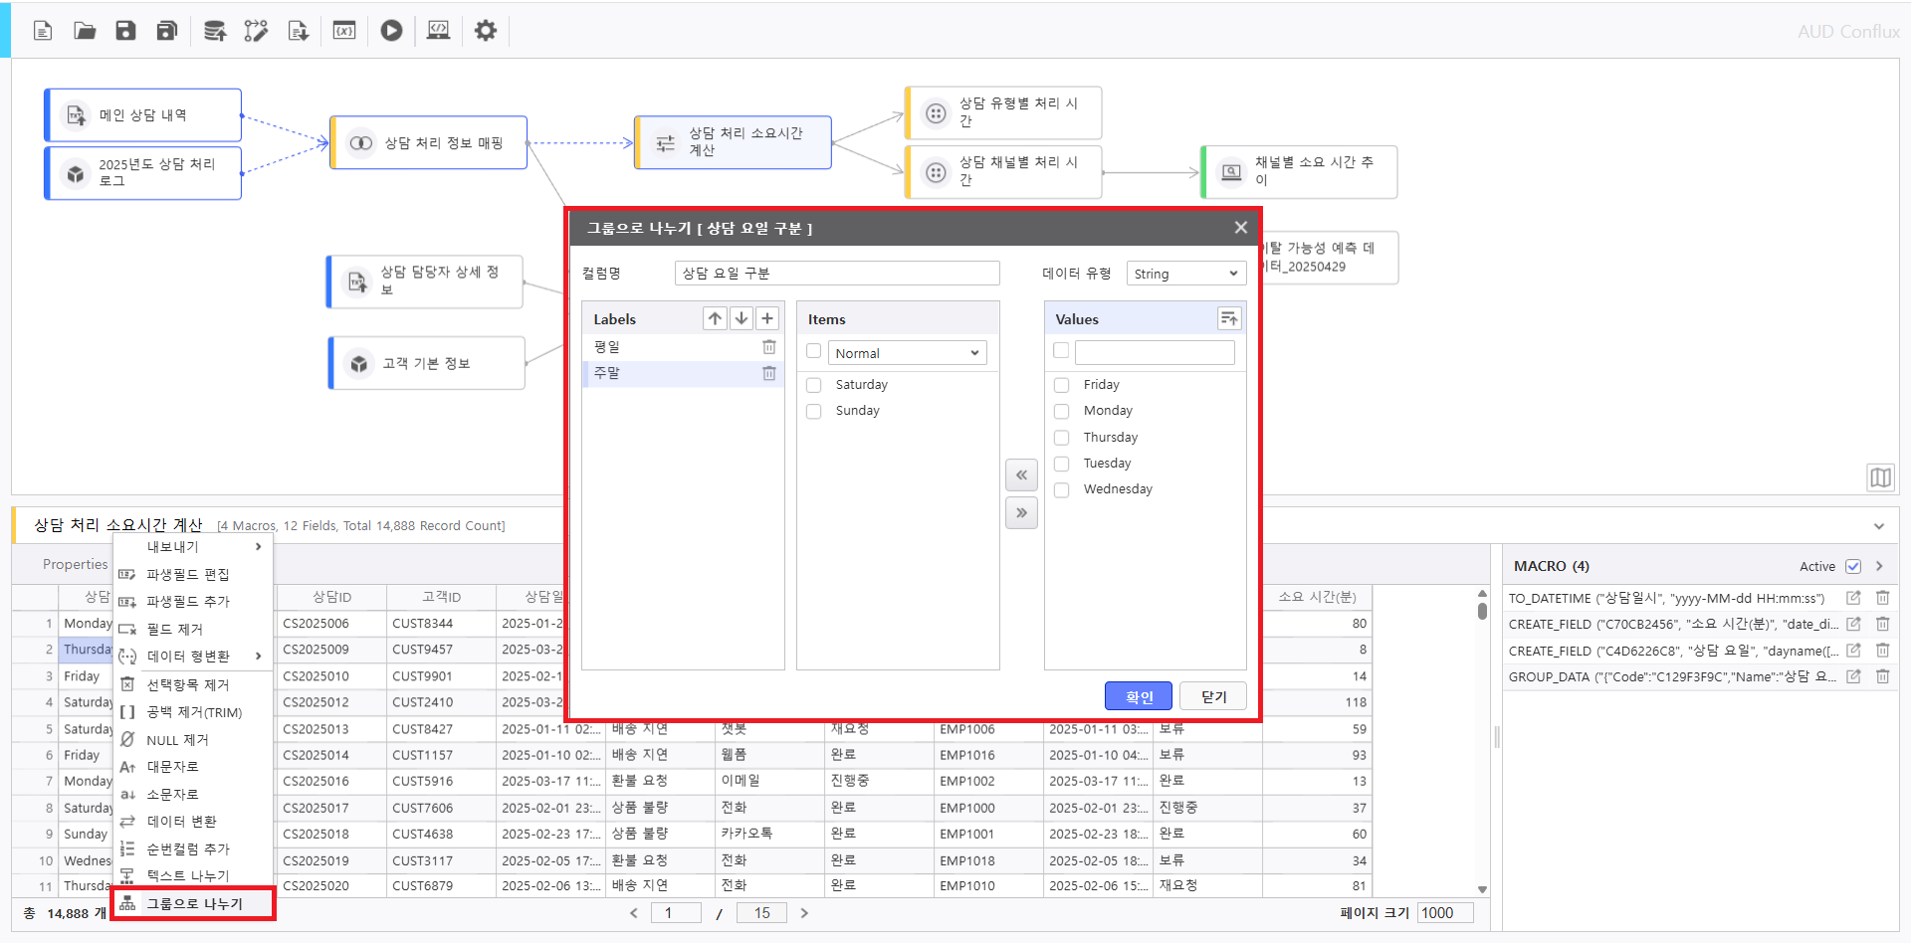Click the 확인 button
This screenshot has height=943, width=1911.
[x=1138, y=696]
